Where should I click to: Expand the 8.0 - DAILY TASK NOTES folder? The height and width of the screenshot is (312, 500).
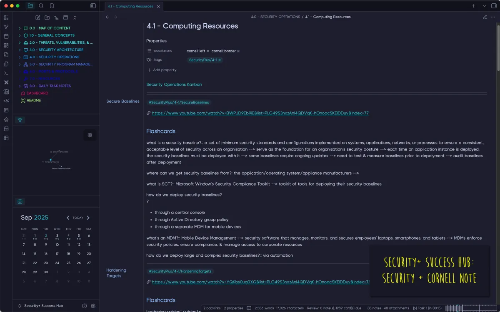[x=20, y=86]
